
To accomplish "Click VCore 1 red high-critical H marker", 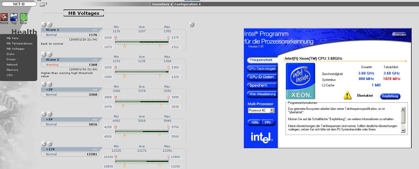I will [168, 37].
